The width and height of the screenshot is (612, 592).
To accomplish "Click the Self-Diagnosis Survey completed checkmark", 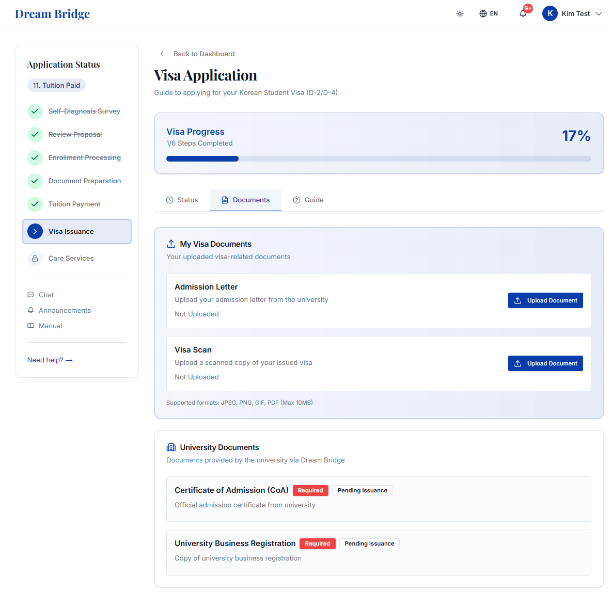I will click(x=35, y=111).
